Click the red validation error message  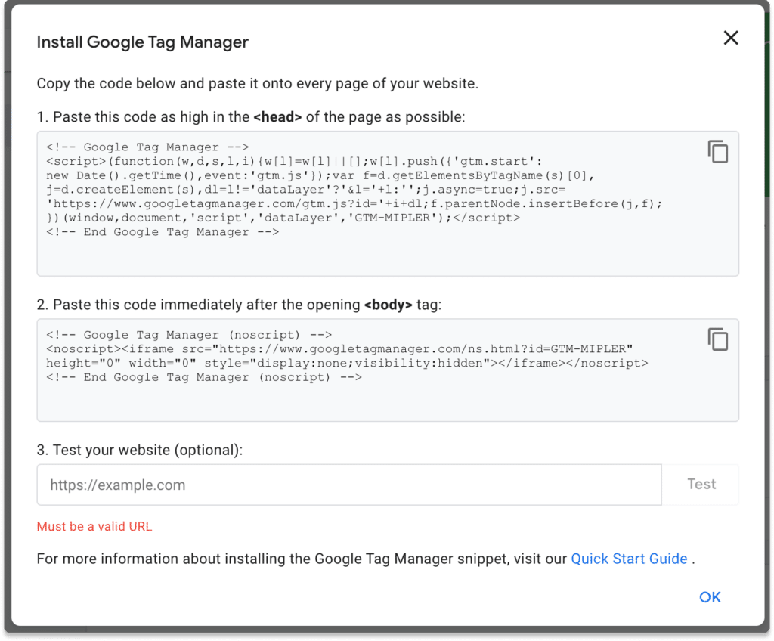click(x=94, y=526)
